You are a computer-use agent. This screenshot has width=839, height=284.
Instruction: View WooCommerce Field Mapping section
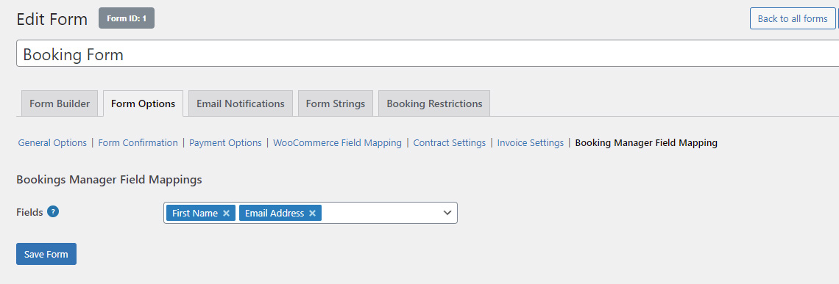337,142
